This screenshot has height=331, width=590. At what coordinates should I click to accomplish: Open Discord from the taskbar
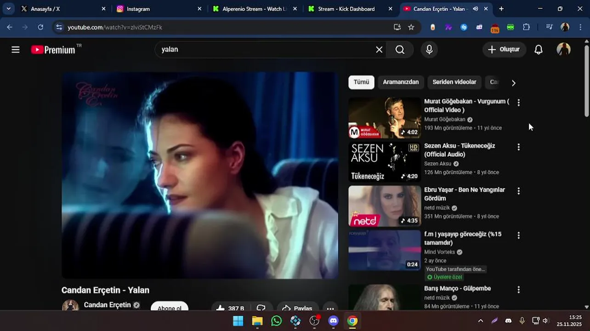[x=334, y=321]
